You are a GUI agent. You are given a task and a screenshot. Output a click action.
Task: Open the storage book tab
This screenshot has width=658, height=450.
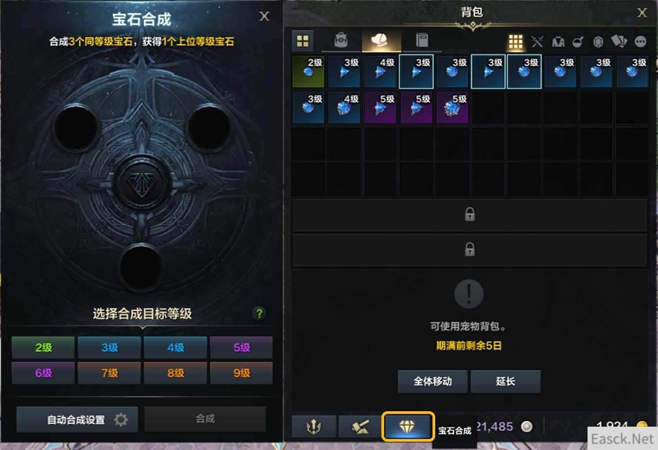[422, 41]
